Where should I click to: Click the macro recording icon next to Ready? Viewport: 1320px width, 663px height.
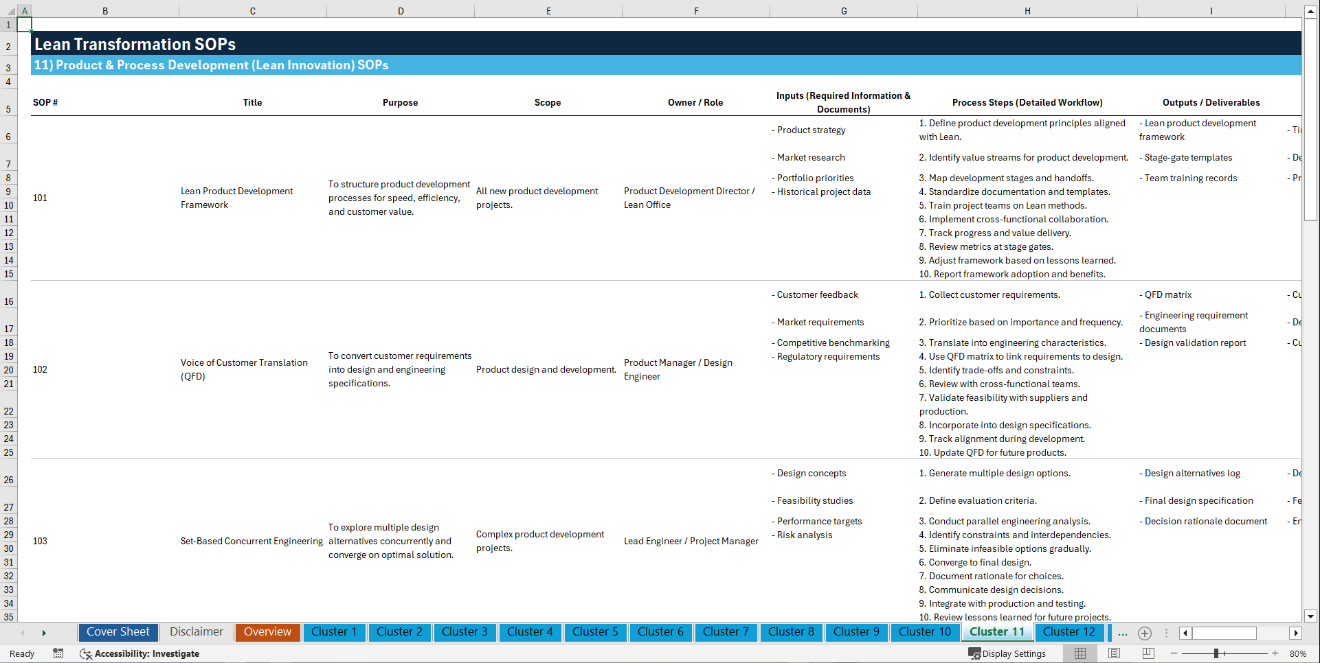click(x=58, y=653)
